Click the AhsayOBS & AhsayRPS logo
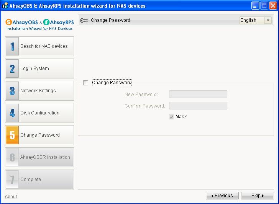 pos(39,24)
